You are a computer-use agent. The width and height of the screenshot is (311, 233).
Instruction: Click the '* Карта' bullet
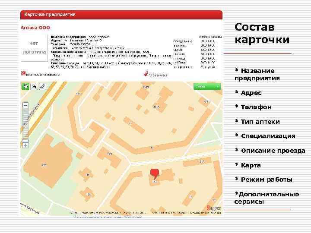(248, 165)
